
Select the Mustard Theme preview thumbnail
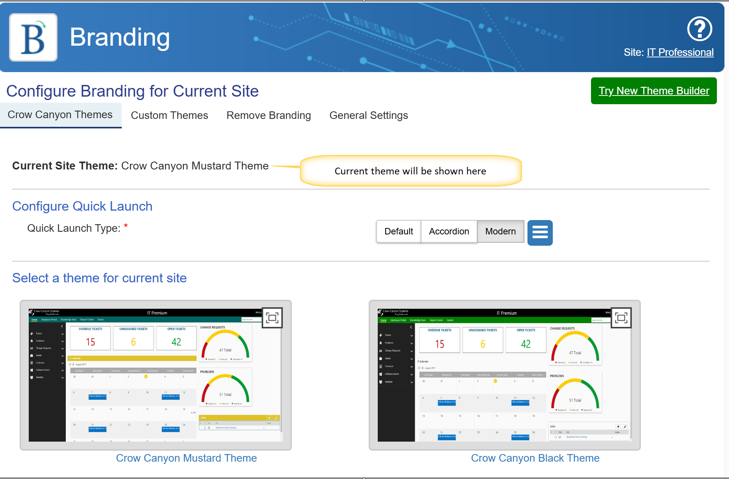coord(156,375)
